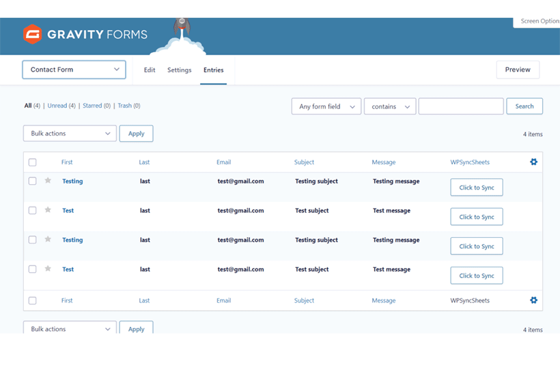The height and width of the screenshot is (375, 560).
Task: Click second row's Test subject cell
Action: pos(312,210)
